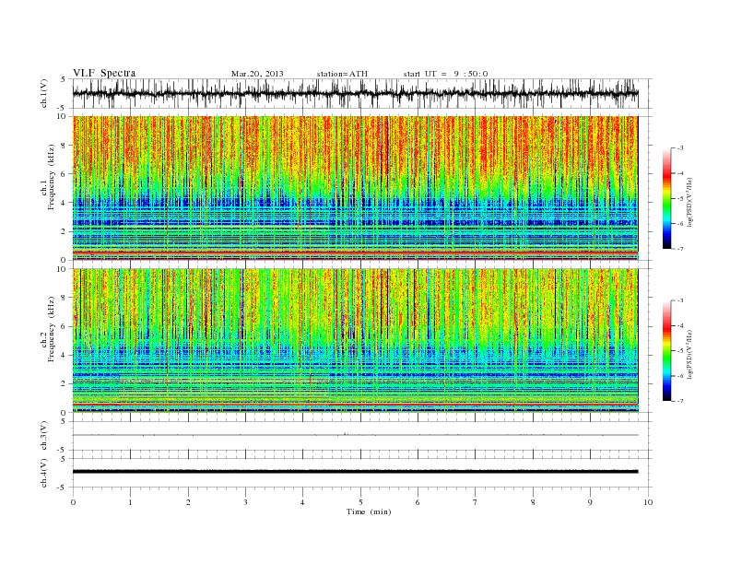730x564 pixels.
Task: Click the "VLF Spectra" title text
Action: tap(104, 73)
